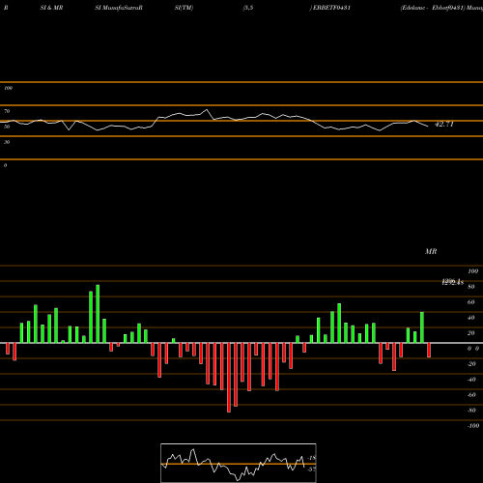Click the -100 label on MR axis
Screen dimensions: 483x483
pos(473,426)
